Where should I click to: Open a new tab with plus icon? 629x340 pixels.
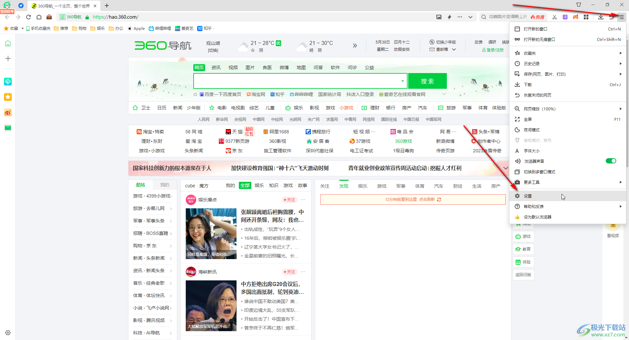[107, 6]
